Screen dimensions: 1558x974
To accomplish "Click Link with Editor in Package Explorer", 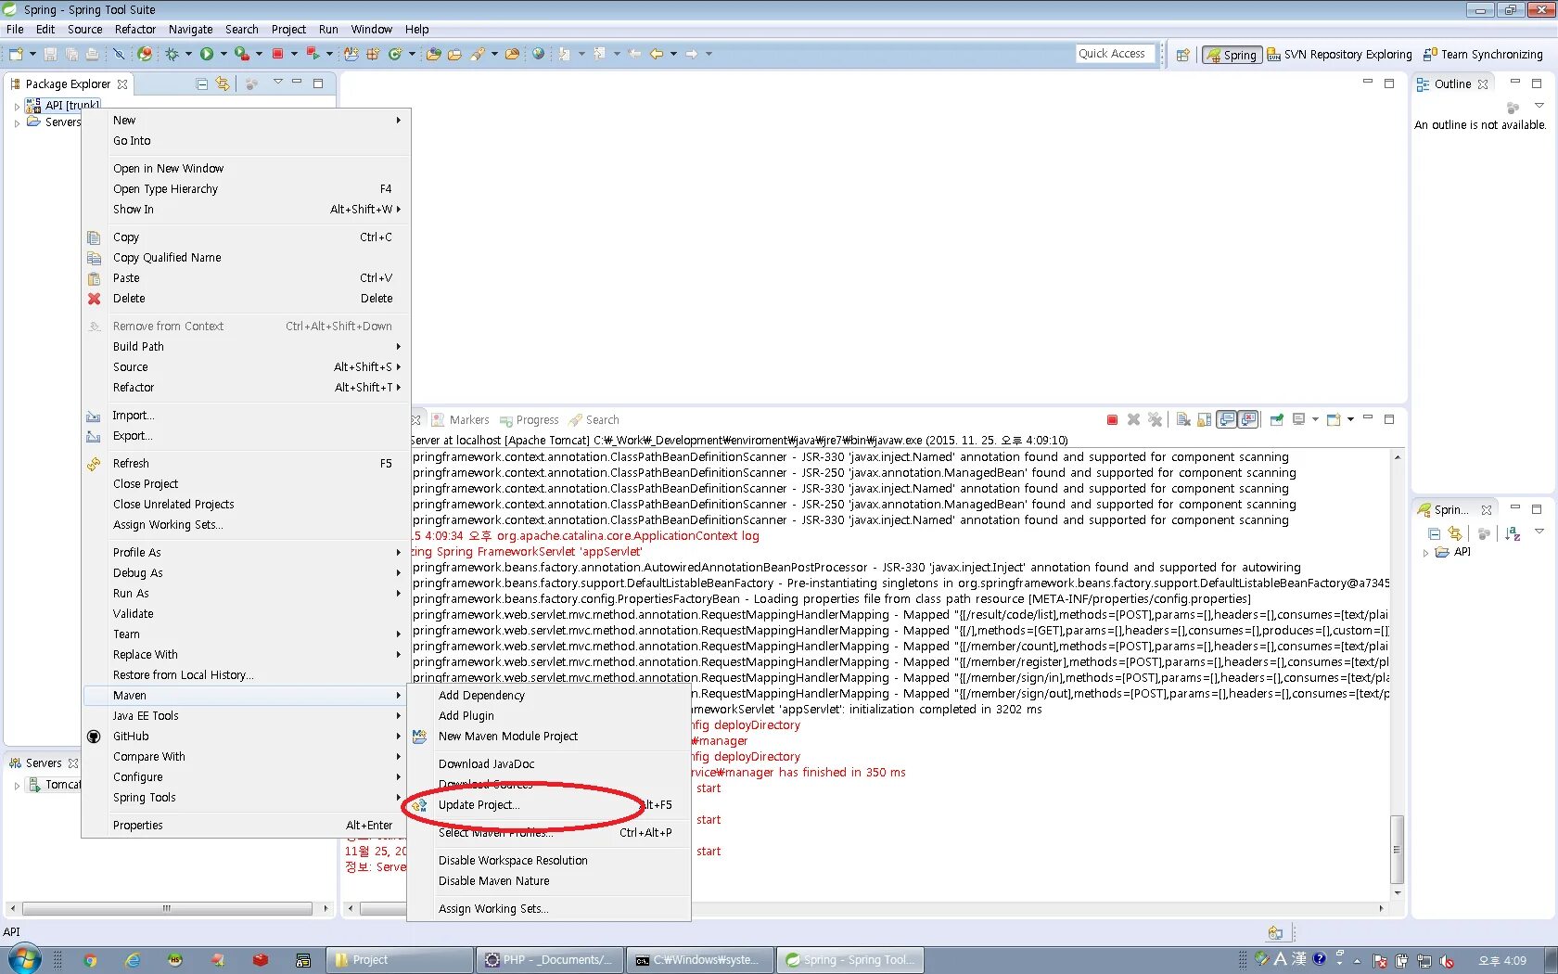I will click(x=223, y=83).
